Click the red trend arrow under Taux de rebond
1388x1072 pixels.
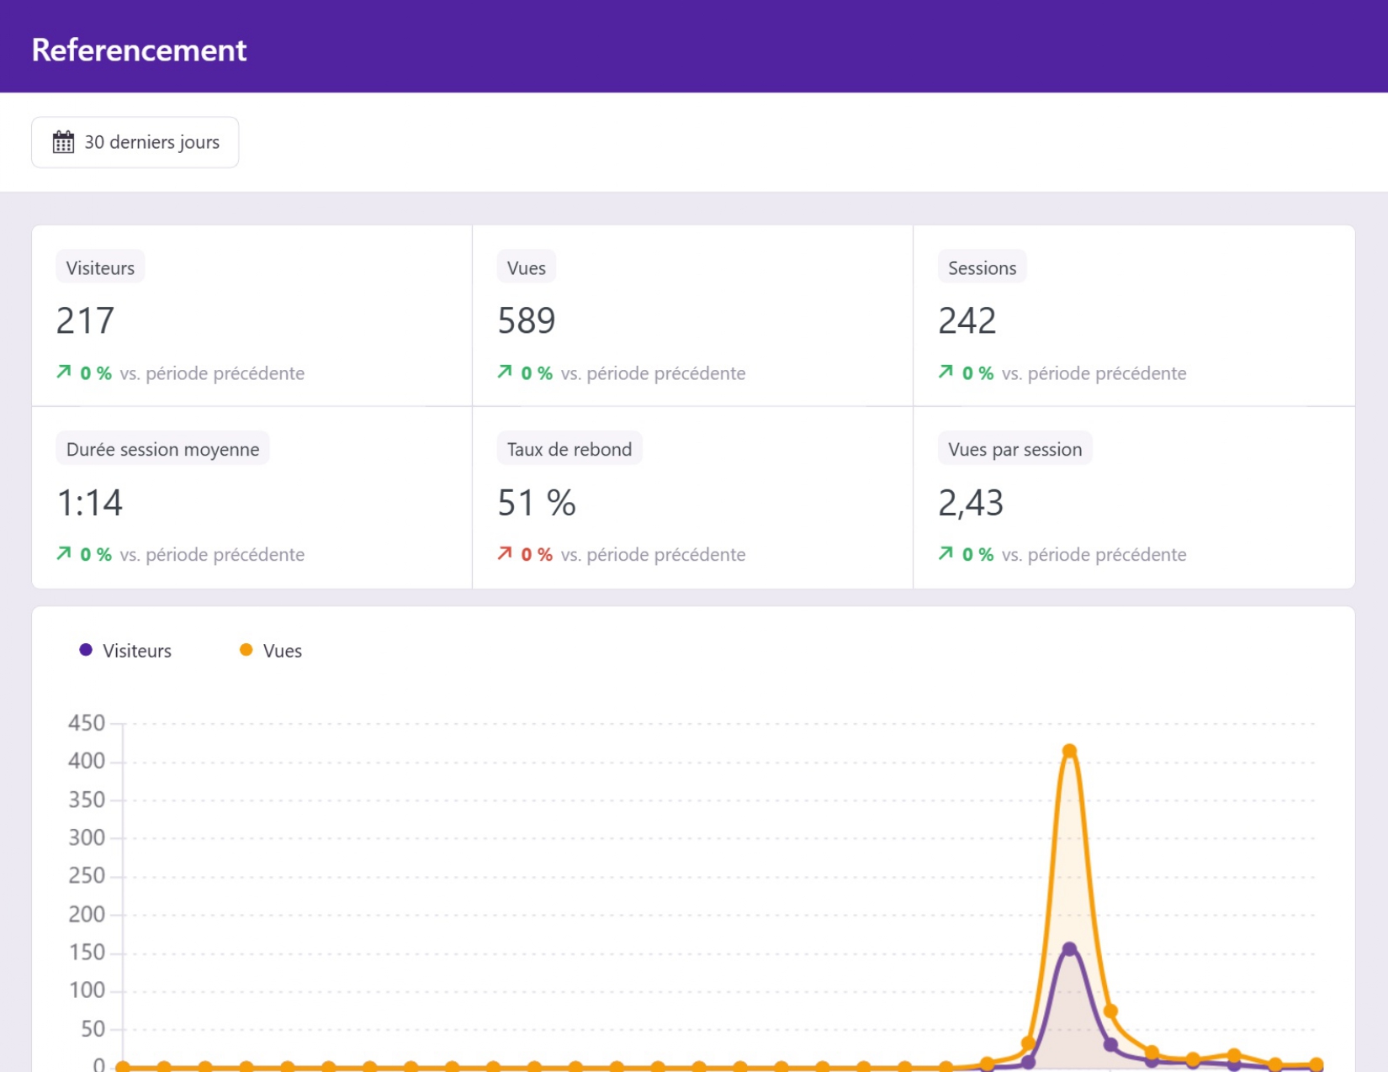click(505, 553)
